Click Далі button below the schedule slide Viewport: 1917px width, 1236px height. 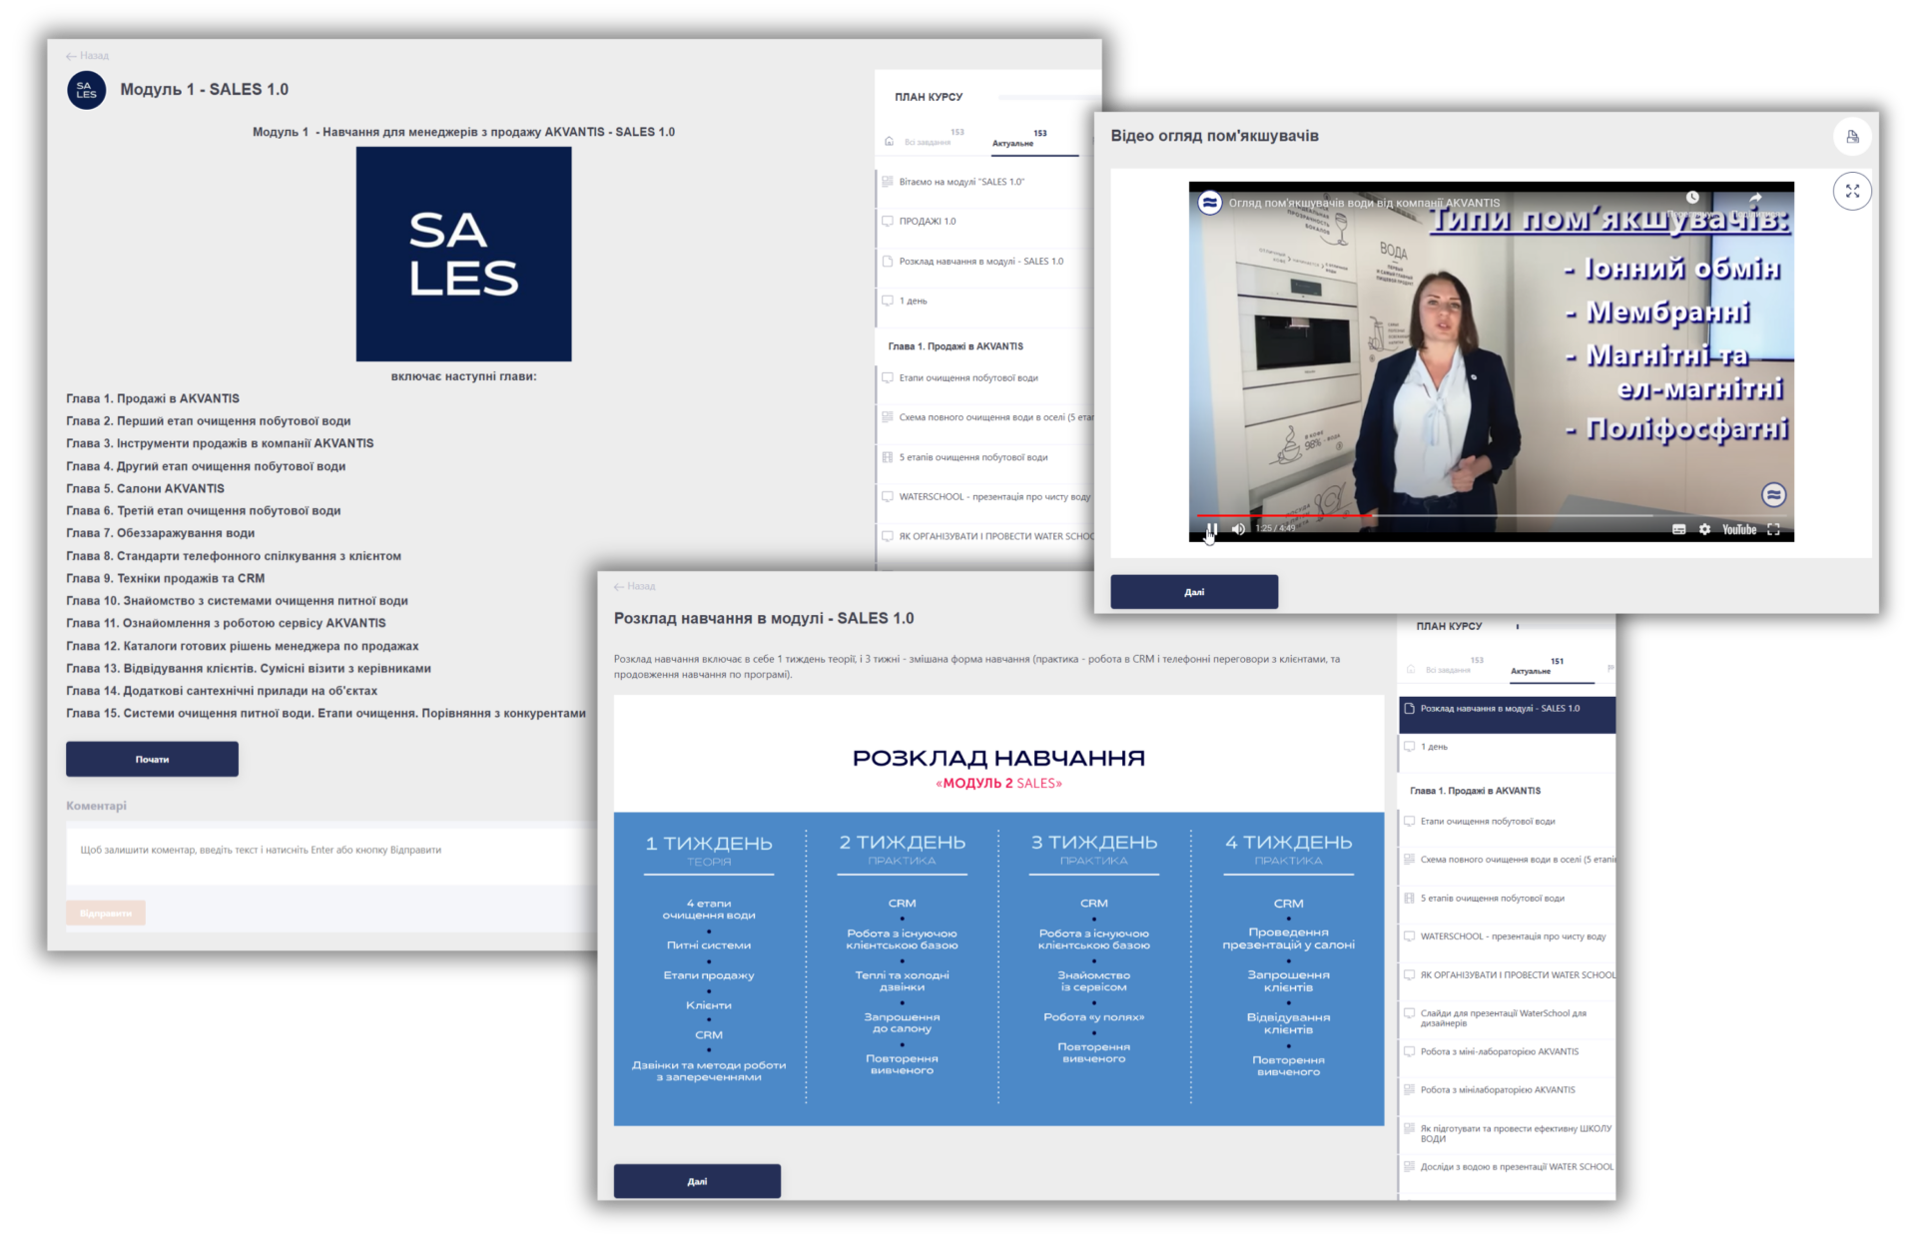[x=697, y=1181]
